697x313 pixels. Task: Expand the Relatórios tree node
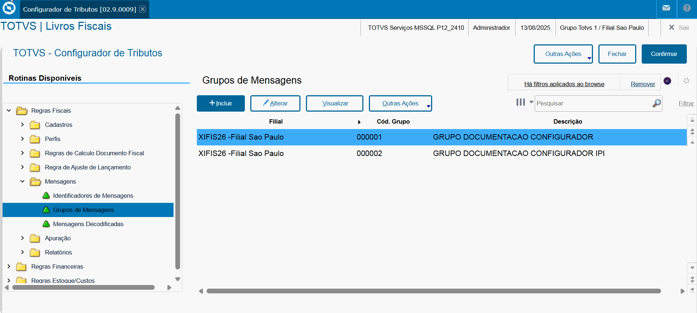pyautogui.click(x=23, y=252)
